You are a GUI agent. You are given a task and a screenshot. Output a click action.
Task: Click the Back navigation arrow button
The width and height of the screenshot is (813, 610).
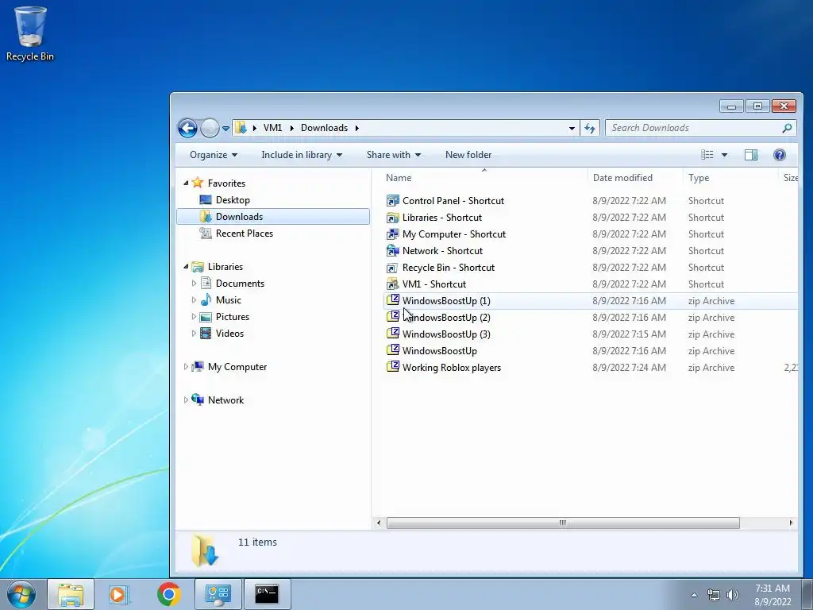187,128
